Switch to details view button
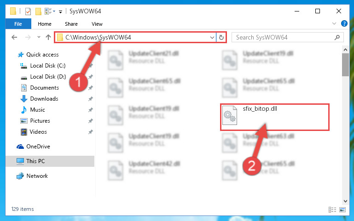354x221 pixels. pyautogui.click(x=332, y=210)
